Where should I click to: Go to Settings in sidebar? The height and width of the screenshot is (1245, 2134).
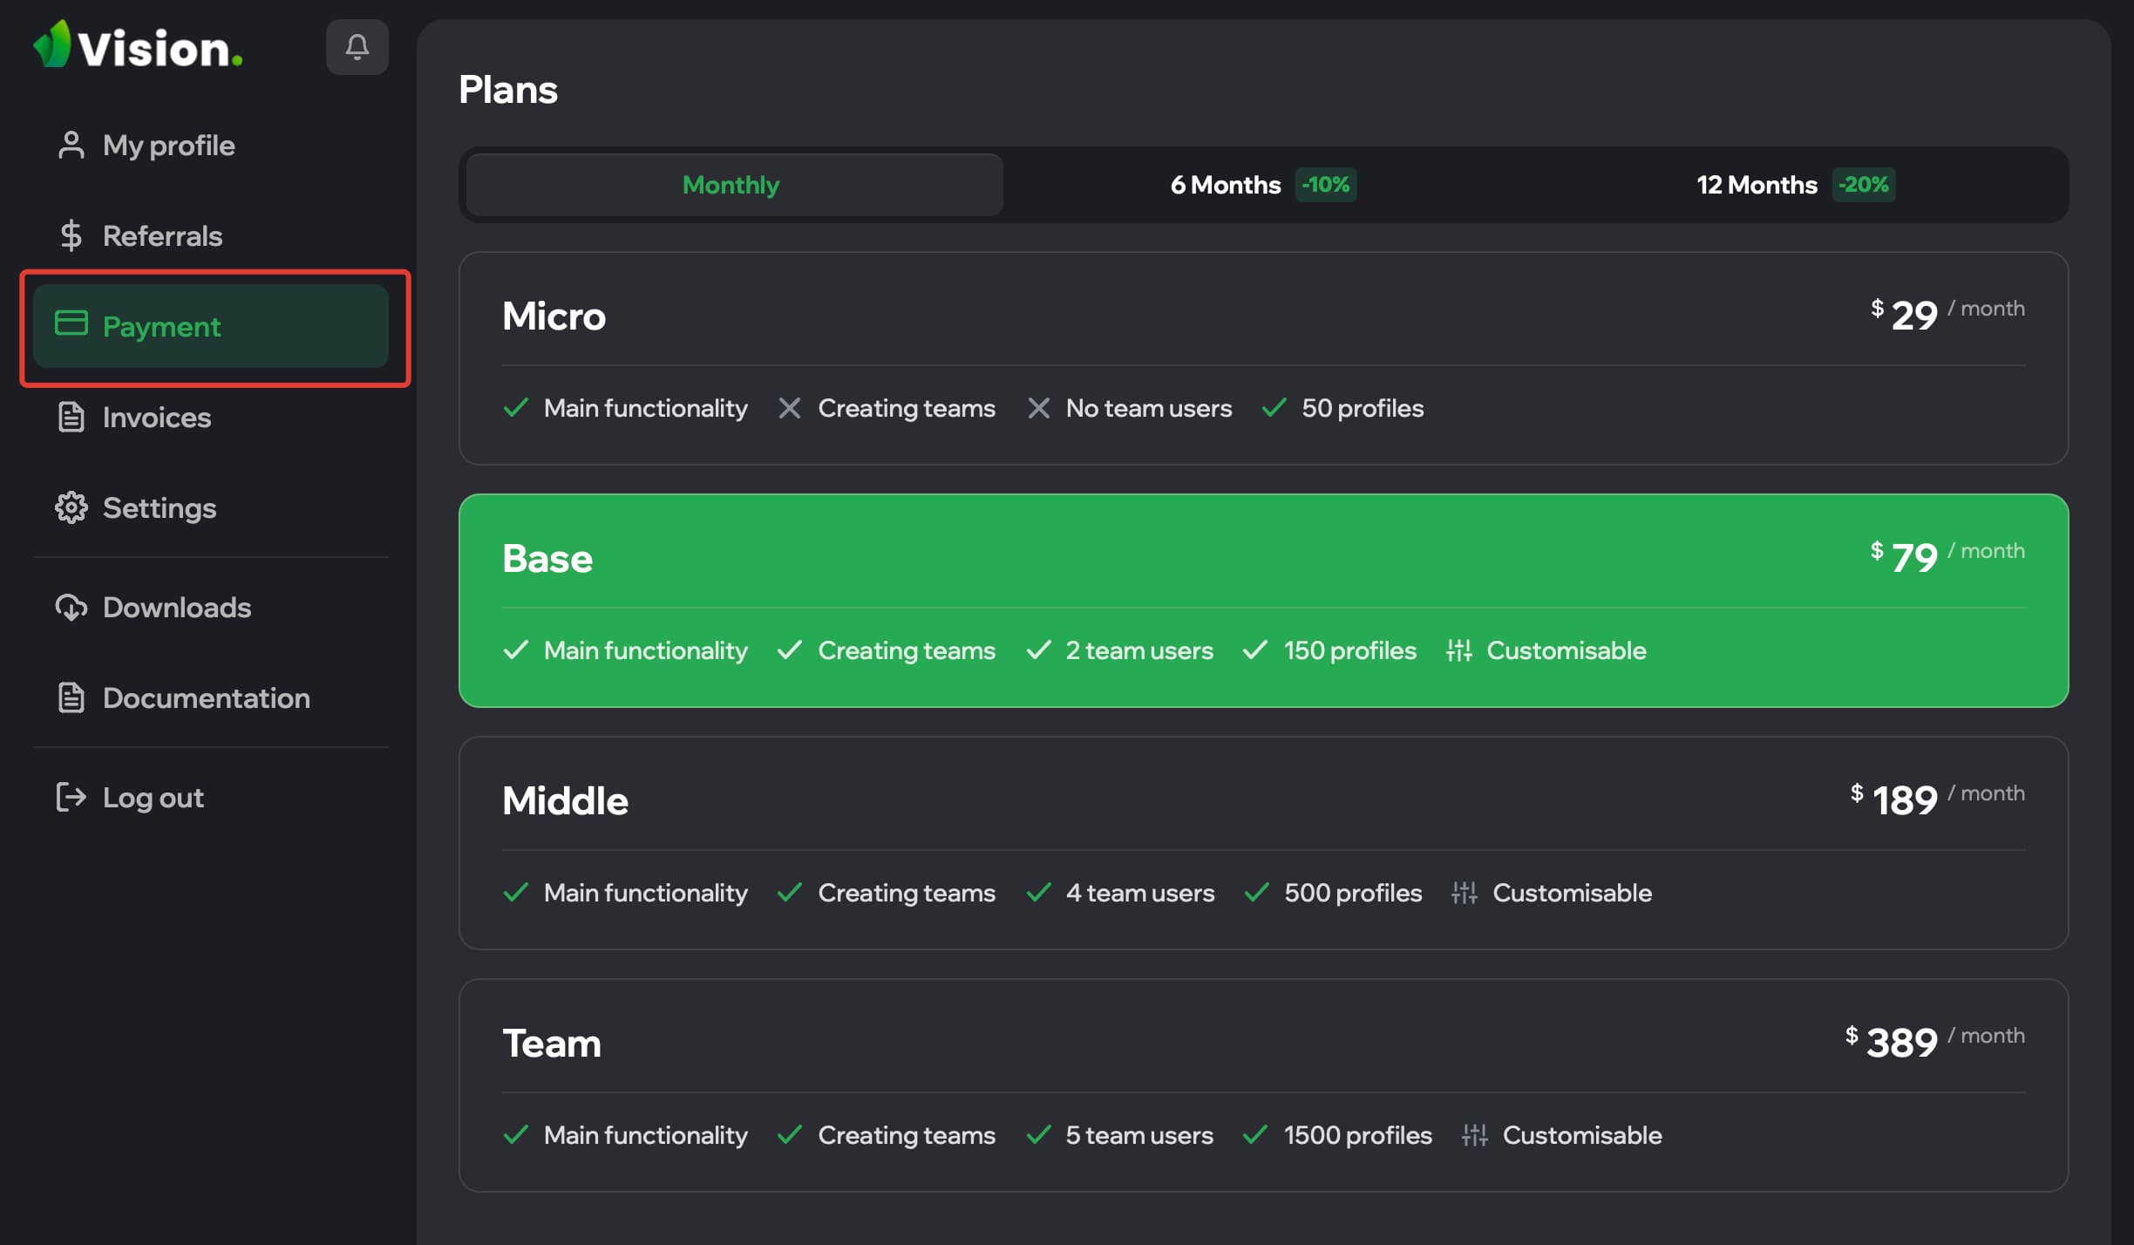click(210, 507)
